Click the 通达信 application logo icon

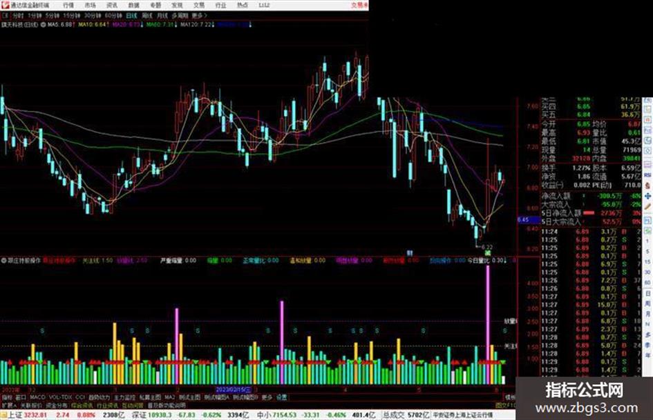(6, 5)
